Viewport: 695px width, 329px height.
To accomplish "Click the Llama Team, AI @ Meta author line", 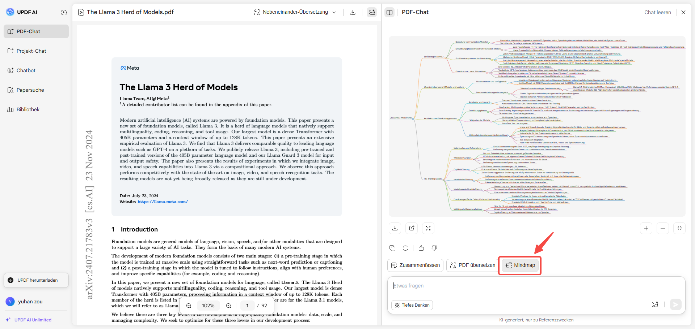I will click(144, 99).
